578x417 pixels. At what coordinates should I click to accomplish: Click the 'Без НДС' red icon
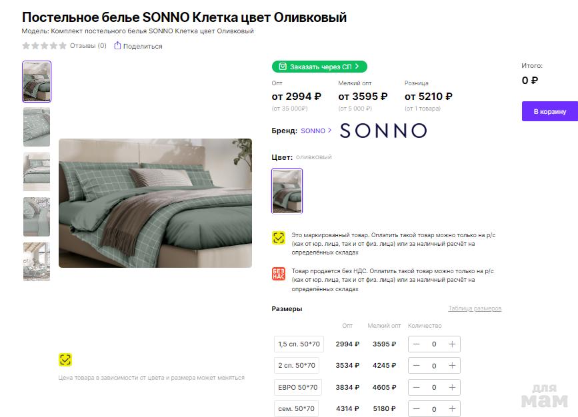[x=279, y=274]
